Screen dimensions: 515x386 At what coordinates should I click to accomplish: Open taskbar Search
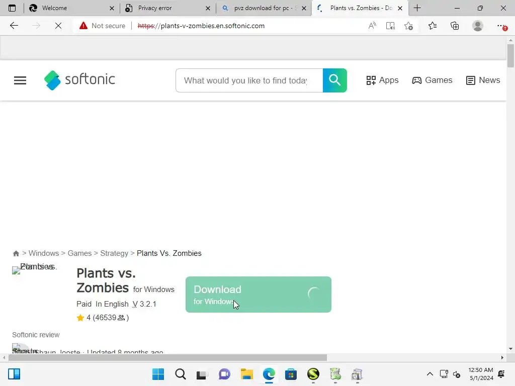pyautogui.click(x=181, y=374)
